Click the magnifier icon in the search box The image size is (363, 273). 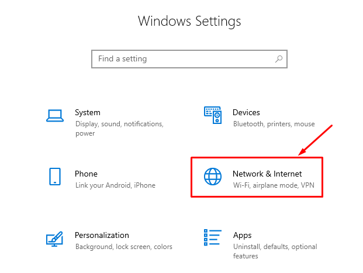[279, 59]
